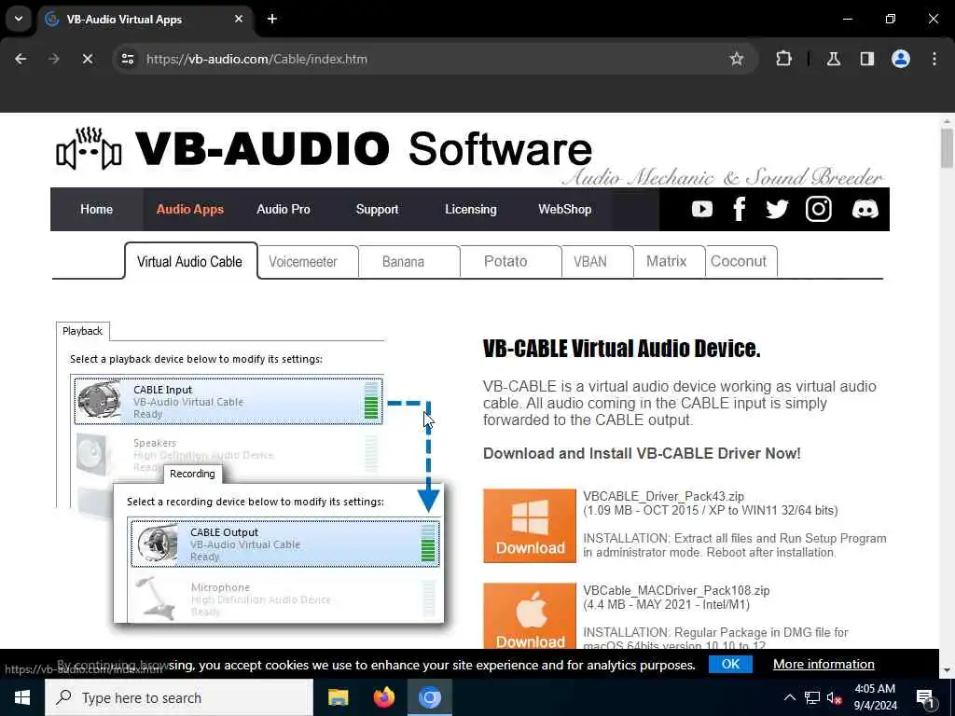
Task: Click Download and Install VB-CABLE Driver Now text
Action: pyautogui.click(x=642, y=454)
